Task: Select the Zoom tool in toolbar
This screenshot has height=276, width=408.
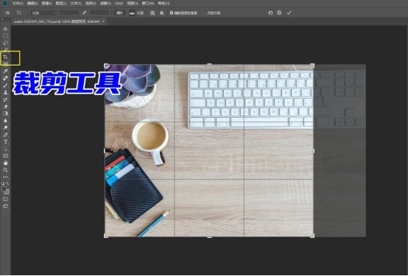Action: tap(5, 170)
